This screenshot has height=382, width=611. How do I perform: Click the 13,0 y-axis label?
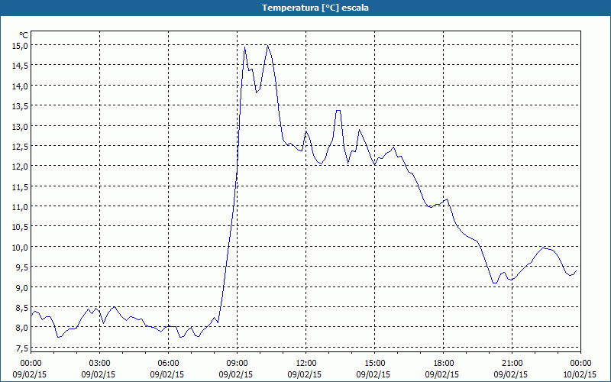tap(20, 127)
